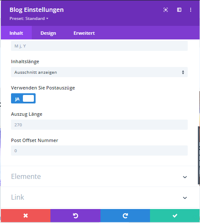Image resolution: width=200 pixels, height=223 pixels.
Task: Expand the Elemente section
Action: pos(99,176)
